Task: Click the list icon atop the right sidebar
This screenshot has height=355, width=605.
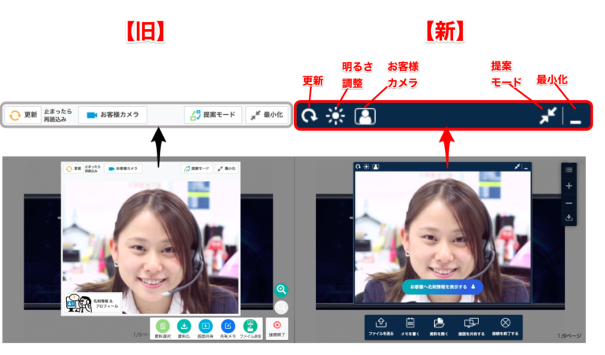Action: [x=570, y=169]
